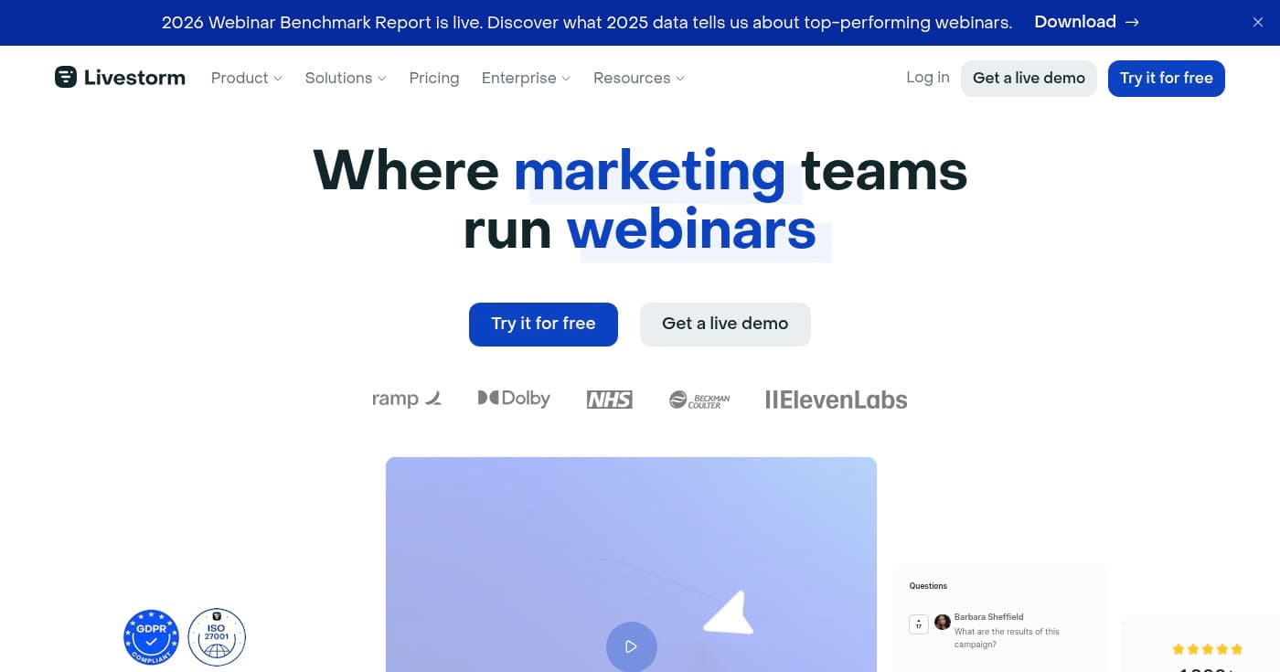Click the NHS logo

(609, 400)
